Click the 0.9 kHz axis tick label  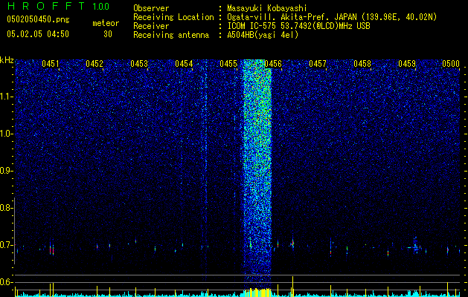tap(7, 171)
